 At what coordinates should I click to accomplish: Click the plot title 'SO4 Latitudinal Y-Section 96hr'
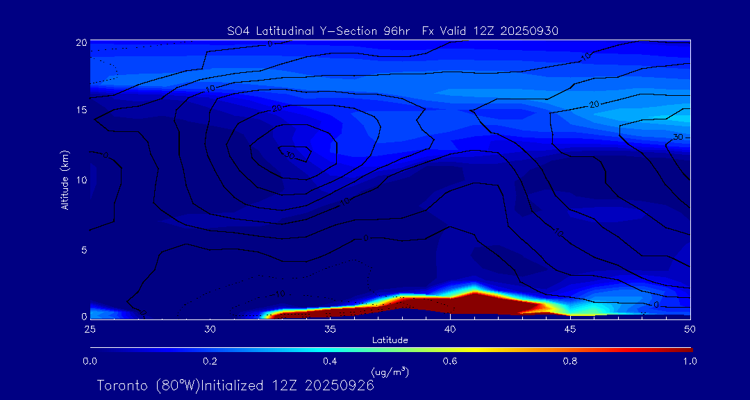(x=319, y=31)
